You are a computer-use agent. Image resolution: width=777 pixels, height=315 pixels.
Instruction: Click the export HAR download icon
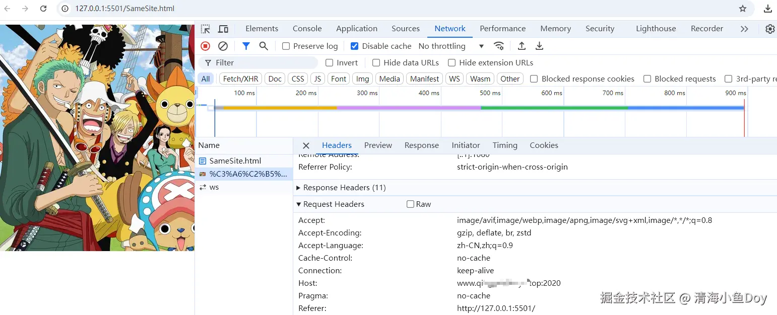[x=539, y=46]
